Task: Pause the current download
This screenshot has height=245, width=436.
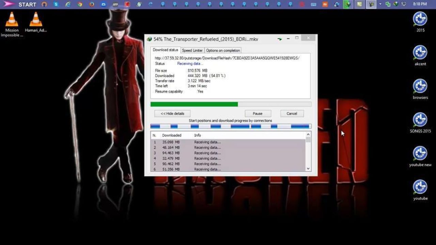Action: click(258, 114)
